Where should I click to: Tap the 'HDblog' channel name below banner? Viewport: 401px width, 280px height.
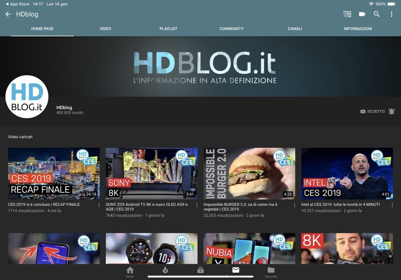tap(64, 108)
